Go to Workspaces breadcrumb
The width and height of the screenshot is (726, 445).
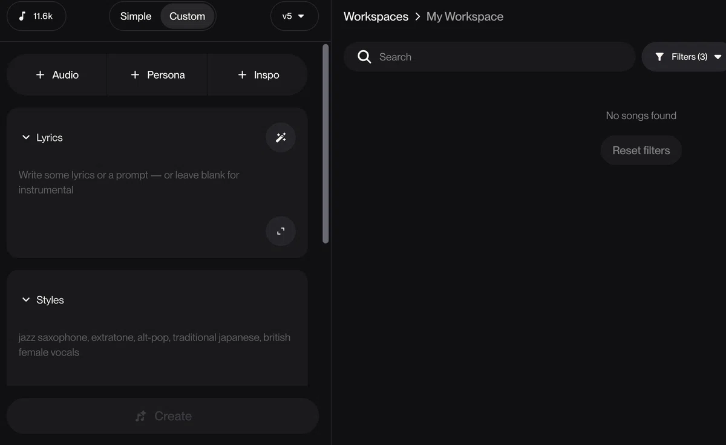pyautogui.click(x=376, y=16)
